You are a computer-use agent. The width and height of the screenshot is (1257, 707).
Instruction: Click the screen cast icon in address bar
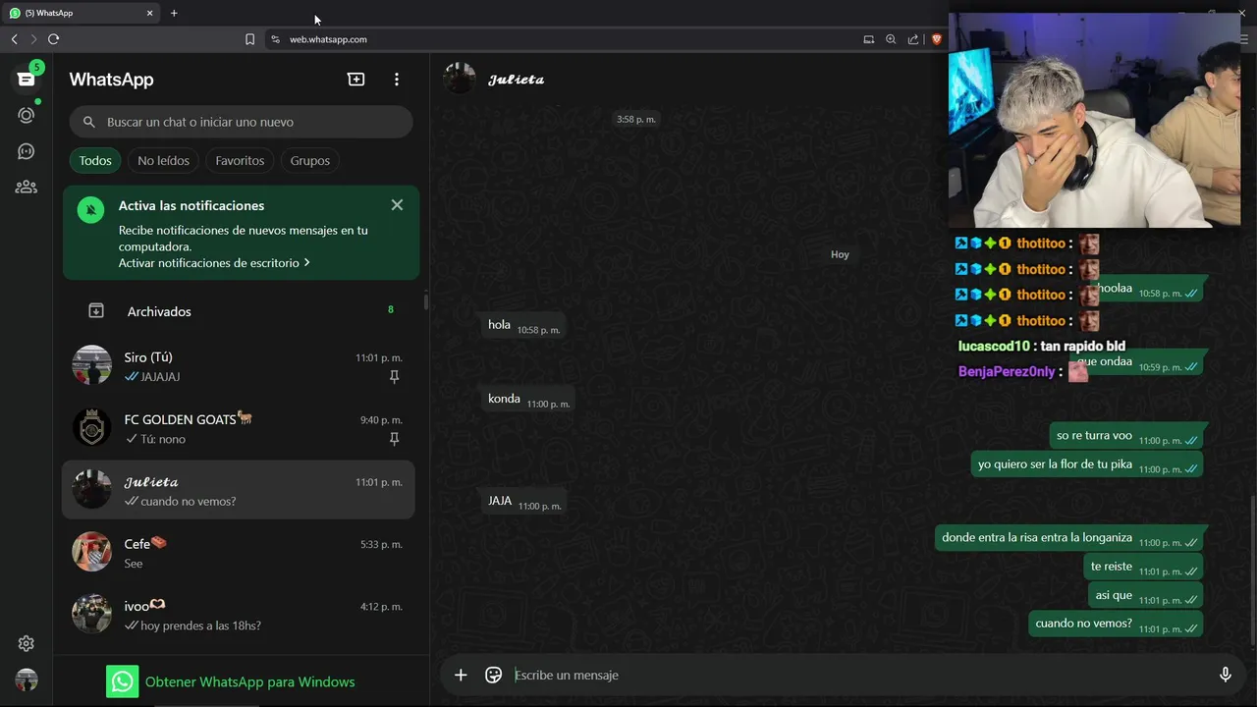868,39
